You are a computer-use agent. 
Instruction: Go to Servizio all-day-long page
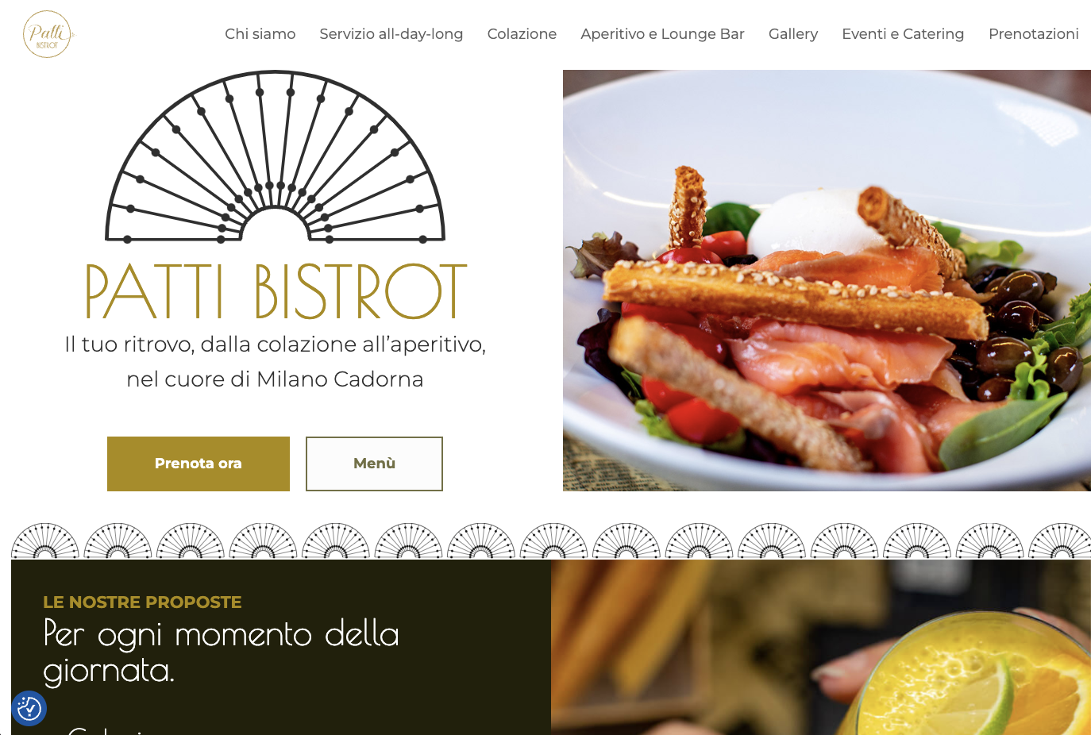391,34
